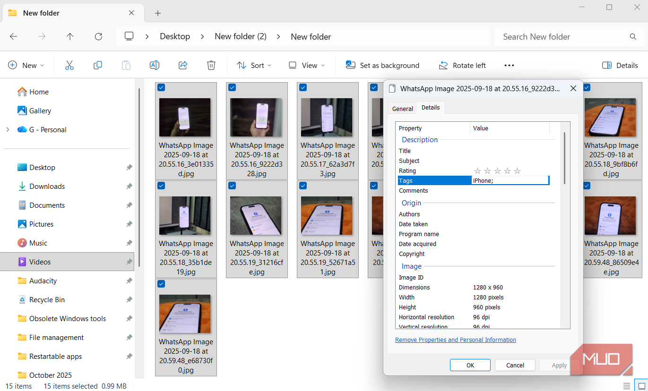
Task: Uncheck the 20.55.19_31216cfe.jpg checkbox
Action: [x=232, y=186]
